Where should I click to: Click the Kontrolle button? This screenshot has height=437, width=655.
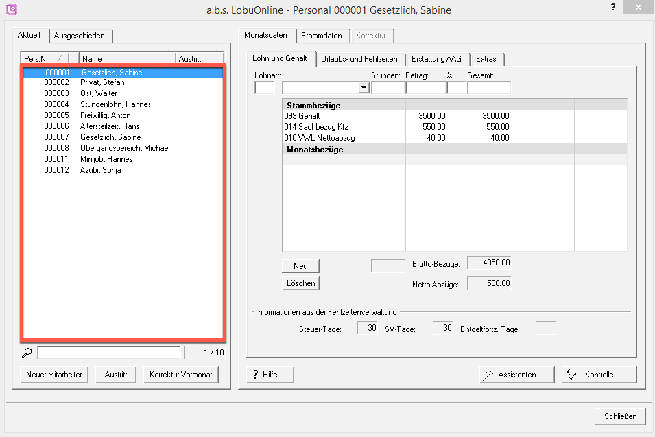599,375
